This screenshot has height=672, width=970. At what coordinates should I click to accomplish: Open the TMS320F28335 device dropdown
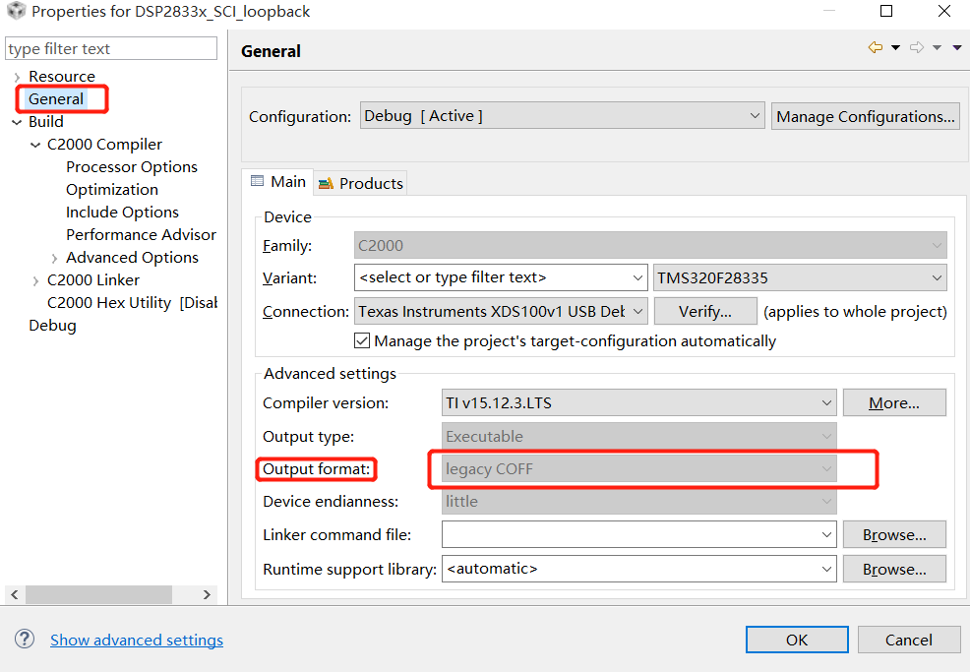(800, 277)
